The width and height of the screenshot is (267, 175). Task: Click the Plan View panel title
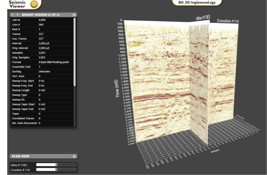21,156
